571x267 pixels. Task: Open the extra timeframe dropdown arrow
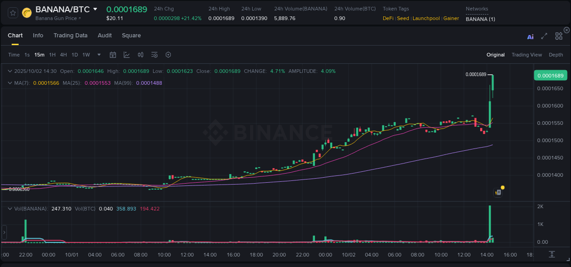[x=98, y=55]
